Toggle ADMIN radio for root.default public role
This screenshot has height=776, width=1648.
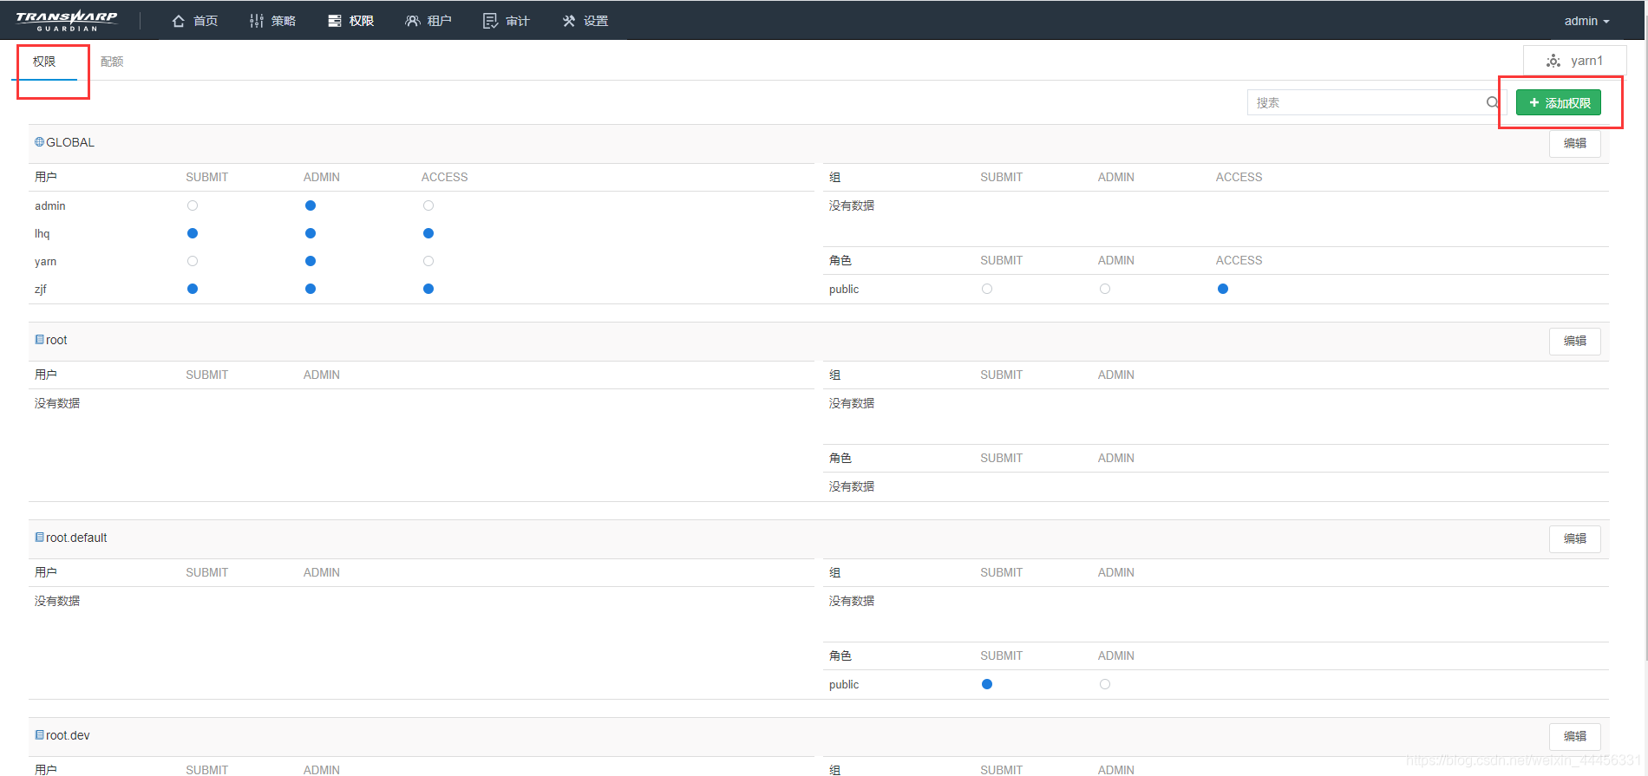(1105, 684)
